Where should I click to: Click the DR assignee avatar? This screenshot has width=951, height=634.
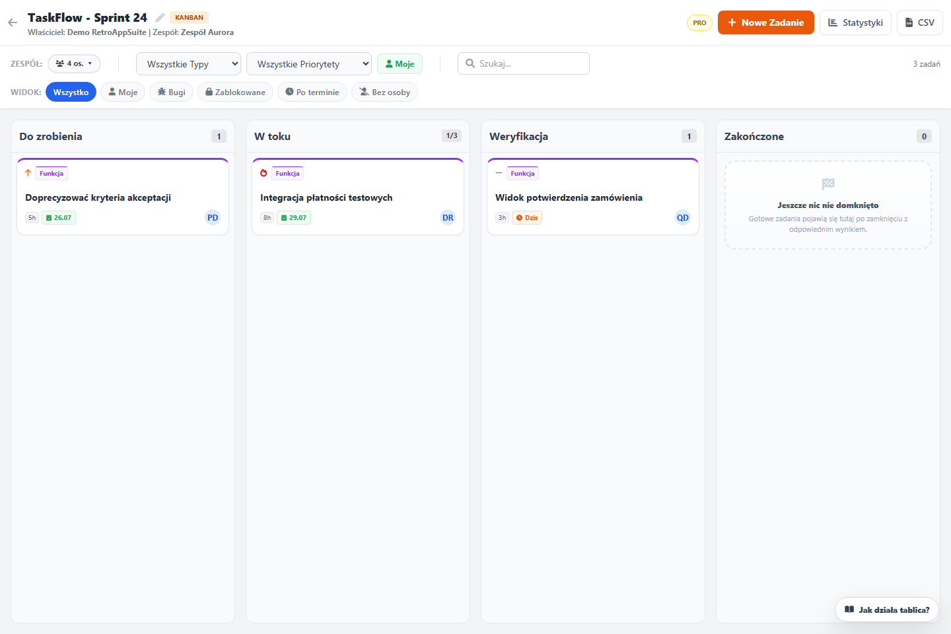click(448, 217)
